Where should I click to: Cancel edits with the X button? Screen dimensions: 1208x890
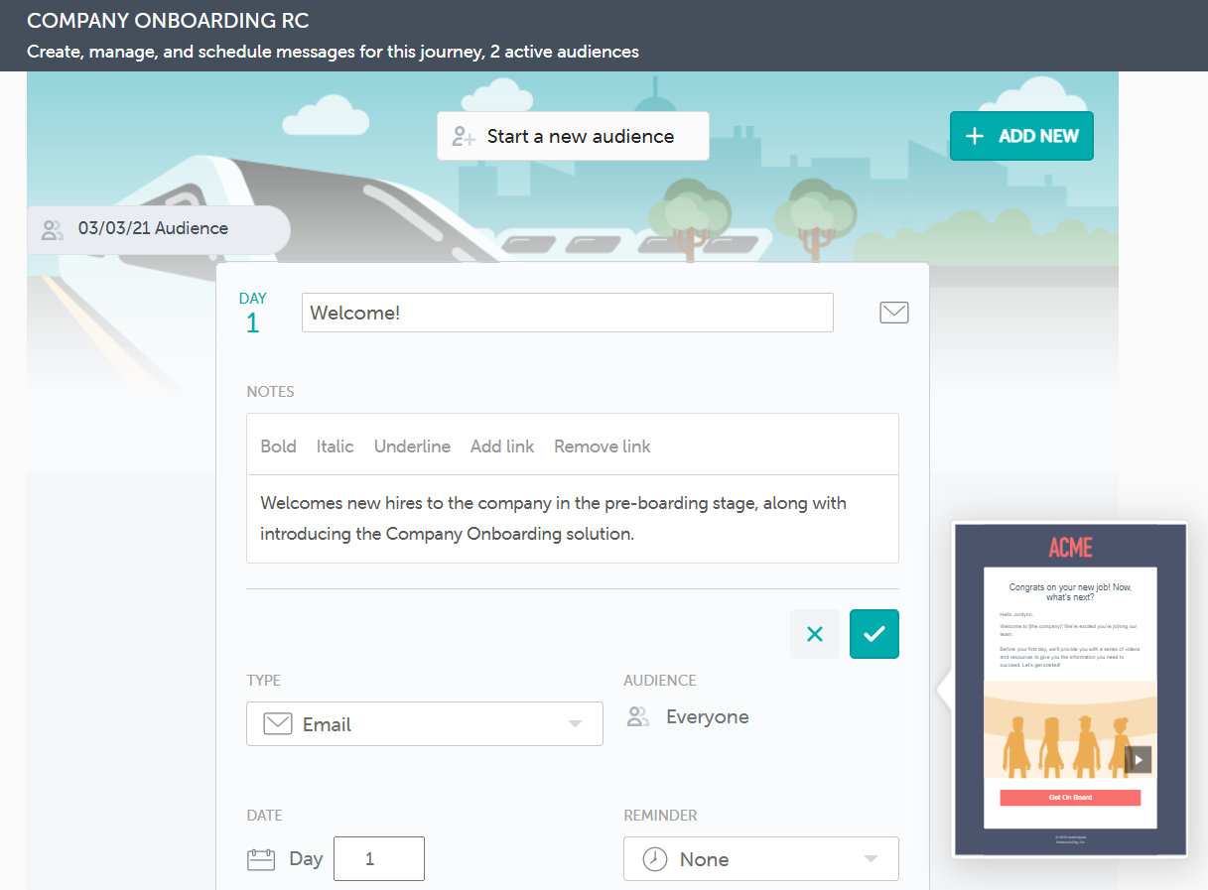815,634
